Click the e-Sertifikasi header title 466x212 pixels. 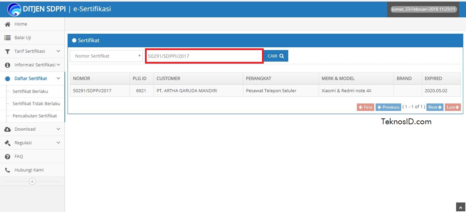(x=92, y=9)
